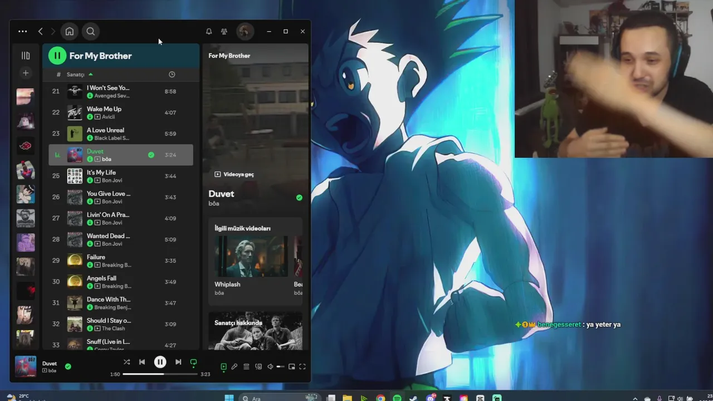Screen dimensions: 713x401
Task: Open Duvet title in Now Playing panel
Action: pyautogui.click(x=221, y=194)
